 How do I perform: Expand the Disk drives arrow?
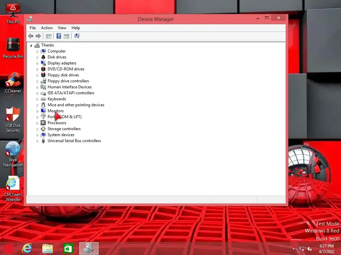coord(37,57)
